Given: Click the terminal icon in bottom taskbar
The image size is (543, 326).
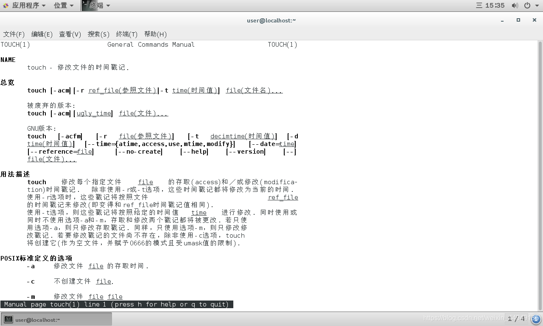Looking at the screenshot, I should pyautogui.click(x=8, y=319).
